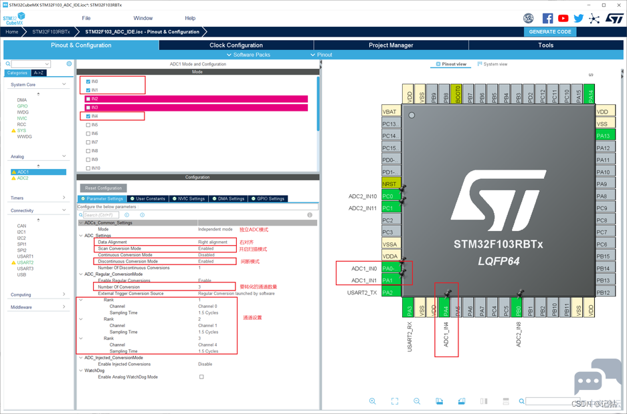Enable the IN6 channel checkbox
627x414 pixels.
pos(88,134)
